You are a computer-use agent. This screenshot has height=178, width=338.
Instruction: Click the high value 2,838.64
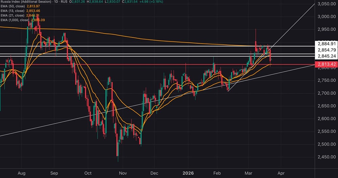[x=96, y=2]
